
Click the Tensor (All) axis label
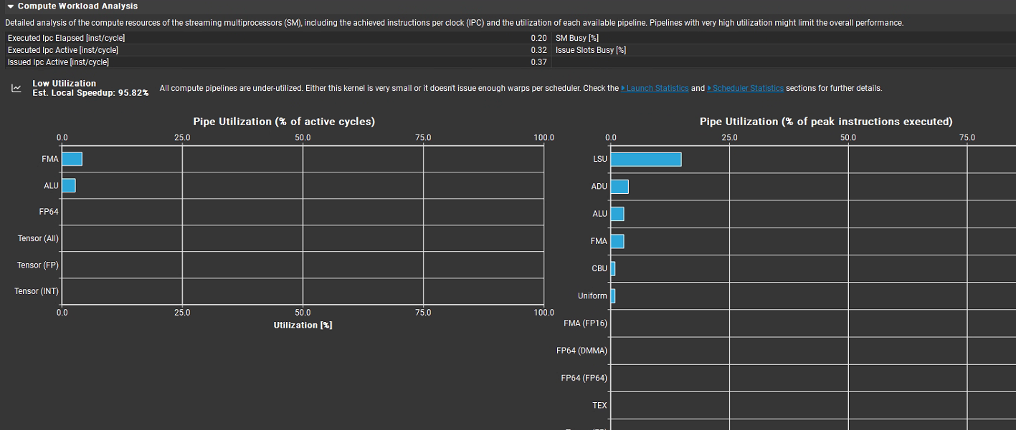(x=38, y=238)
